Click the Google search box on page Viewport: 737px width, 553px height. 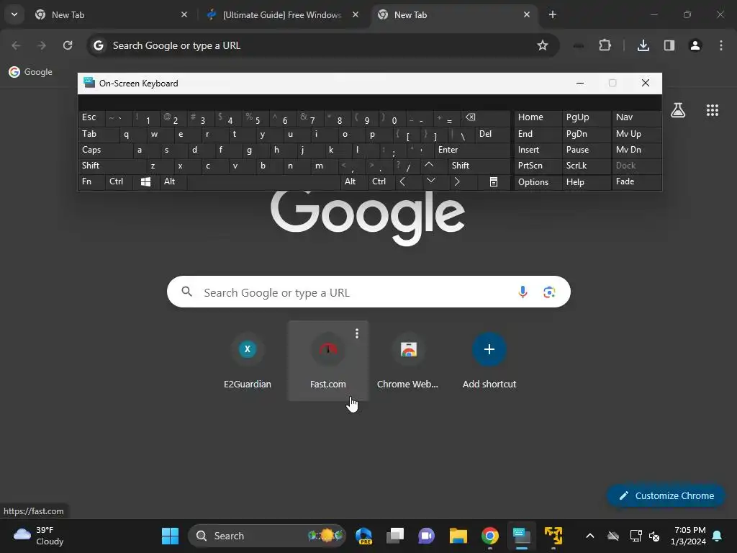click(x=368, y=292)
